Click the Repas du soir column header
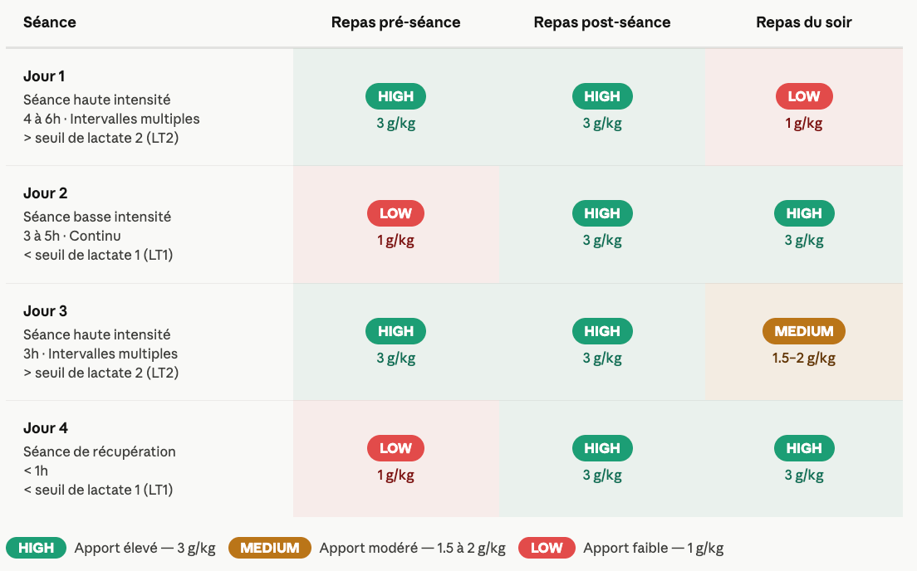The image size is (917, 571). tap(803, 22)
